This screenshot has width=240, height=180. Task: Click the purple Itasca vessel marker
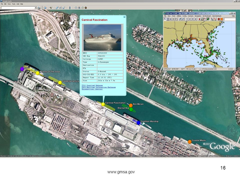point(22,69)
